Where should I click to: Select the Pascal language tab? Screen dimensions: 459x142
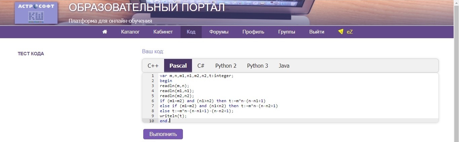[x=178, y=66]
